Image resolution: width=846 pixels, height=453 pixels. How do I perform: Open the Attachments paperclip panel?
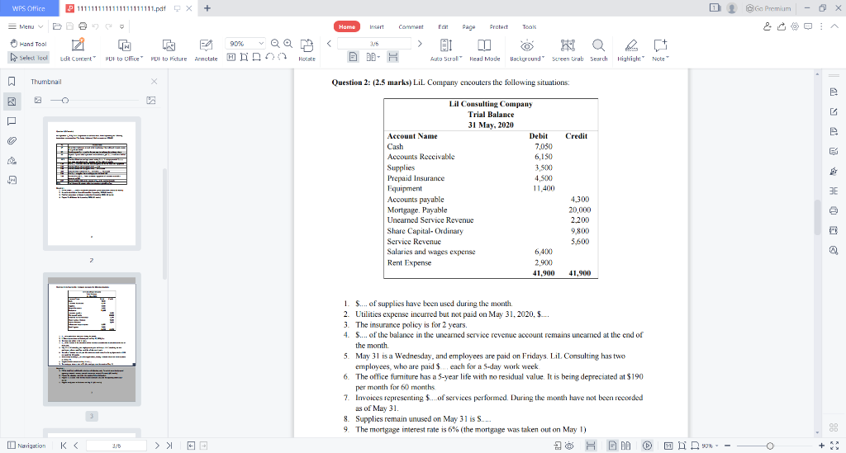[12, 140]
